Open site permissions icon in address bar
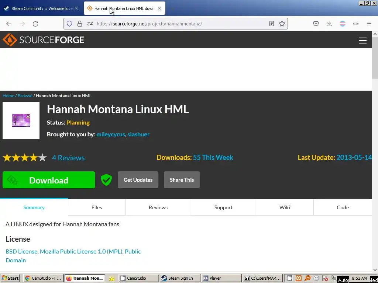This screenshot has width=378, height=283. [90, 24]
